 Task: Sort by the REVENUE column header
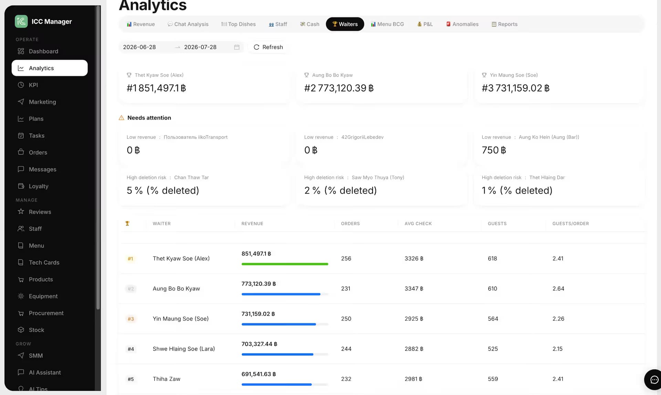point(252,223)
